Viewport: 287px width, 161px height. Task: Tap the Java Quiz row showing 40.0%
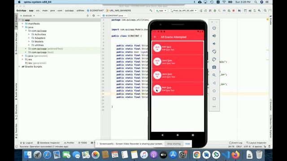(178, 62)
